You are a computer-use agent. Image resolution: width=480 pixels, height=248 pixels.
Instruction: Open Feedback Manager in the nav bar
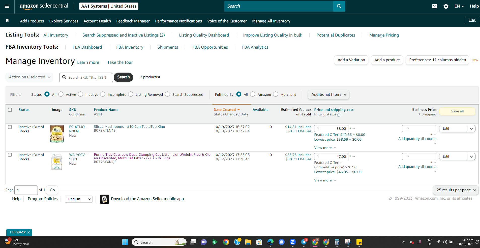(x=133, y=21)
